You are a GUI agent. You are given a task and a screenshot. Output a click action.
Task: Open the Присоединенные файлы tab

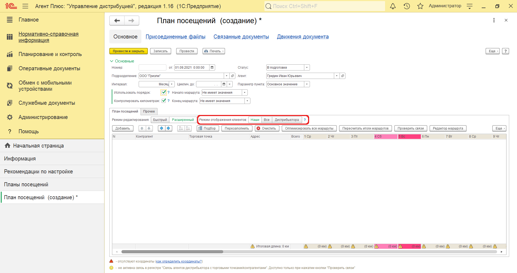pyautogui.click(x=176, y=37)
